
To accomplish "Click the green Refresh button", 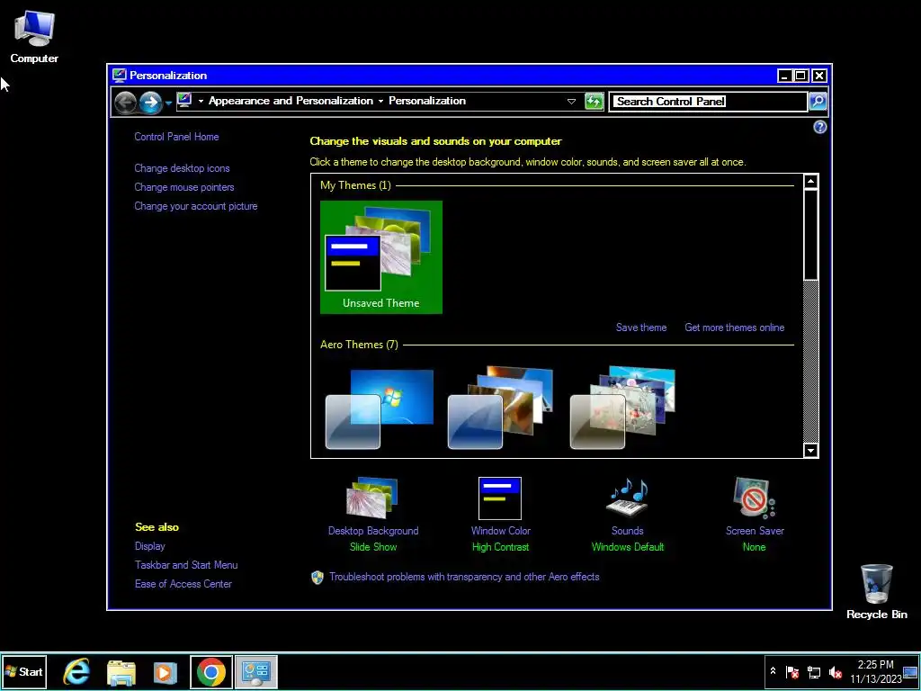I will pyautogui.click(x=594, y=101).
